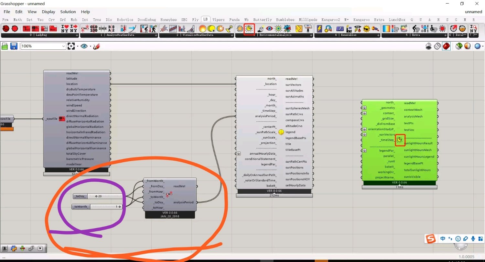485x262 pixels.
Task: Click the _timeStep_ input on green component
Action: click(x=387, y=140)
